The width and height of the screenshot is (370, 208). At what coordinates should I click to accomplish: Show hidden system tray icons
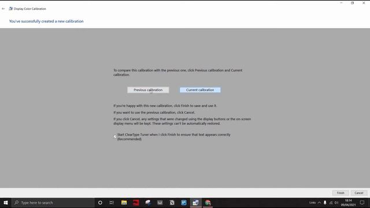319,203
